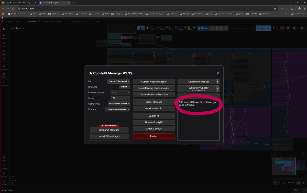Open the Models library sidebar icon

point(4,52)
